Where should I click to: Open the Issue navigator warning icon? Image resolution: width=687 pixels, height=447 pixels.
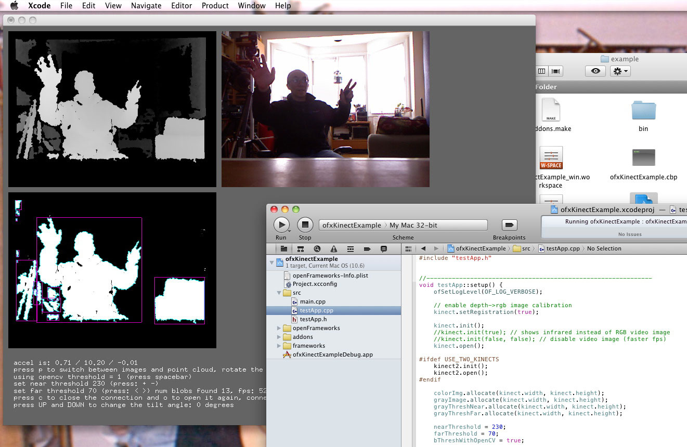coord(334,249)
